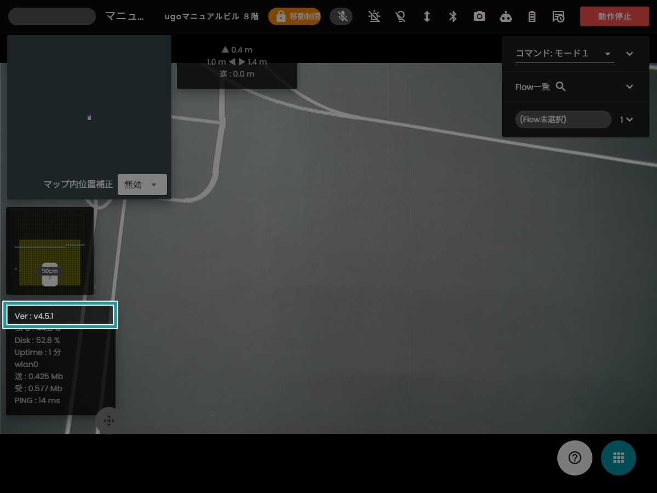The width and height of the screenshot is (657, 493).
Task: Click the Ver : v4.5.1 text
Action: [x=34, y=316]
